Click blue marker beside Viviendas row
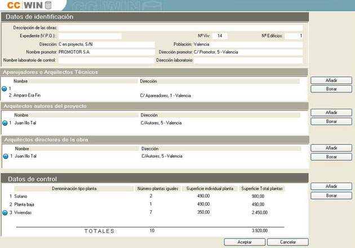Image resolution: width=355 pixels, height=248 pixels. click(5, 213)
